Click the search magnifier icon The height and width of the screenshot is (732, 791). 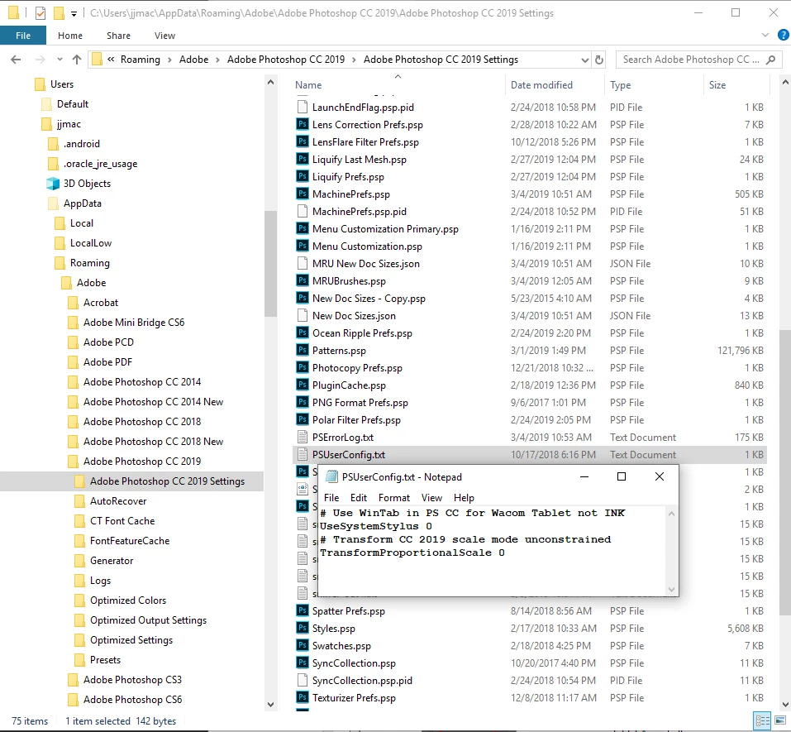tap(770, 60)
